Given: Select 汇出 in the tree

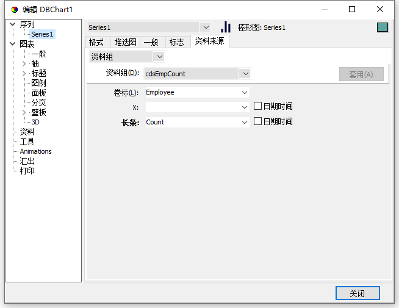Looking at the screenshot, I should 27,161.
